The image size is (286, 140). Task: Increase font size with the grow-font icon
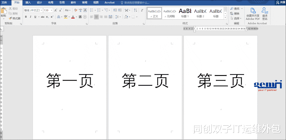pyautogui.click(x=56, y=10)
